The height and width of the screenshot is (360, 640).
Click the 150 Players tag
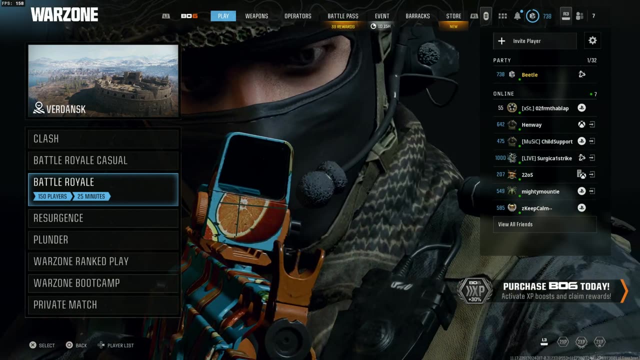click(52, 196)
